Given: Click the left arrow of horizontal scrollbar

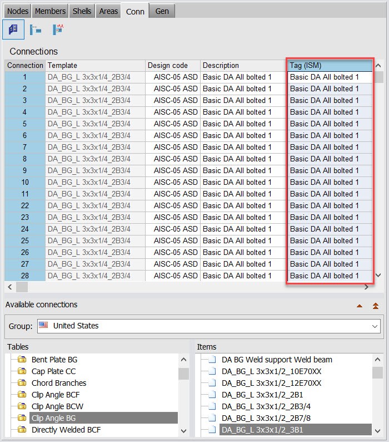Looking at the screenshot, I should coord(10,287).
